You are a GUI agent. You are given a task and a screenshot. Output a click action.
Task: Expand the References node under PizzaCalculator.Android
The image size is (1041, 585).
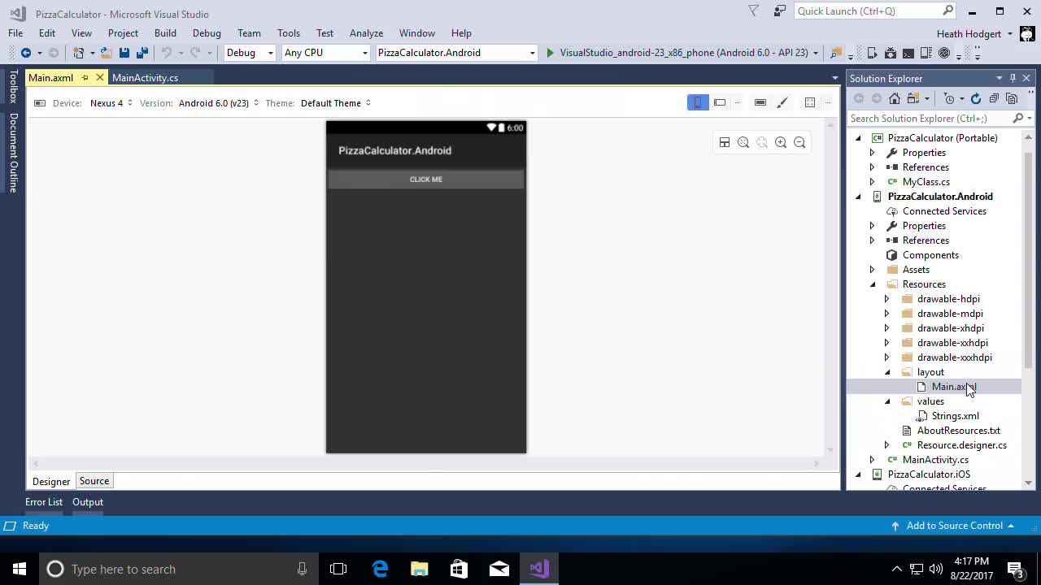click(873, 240)
